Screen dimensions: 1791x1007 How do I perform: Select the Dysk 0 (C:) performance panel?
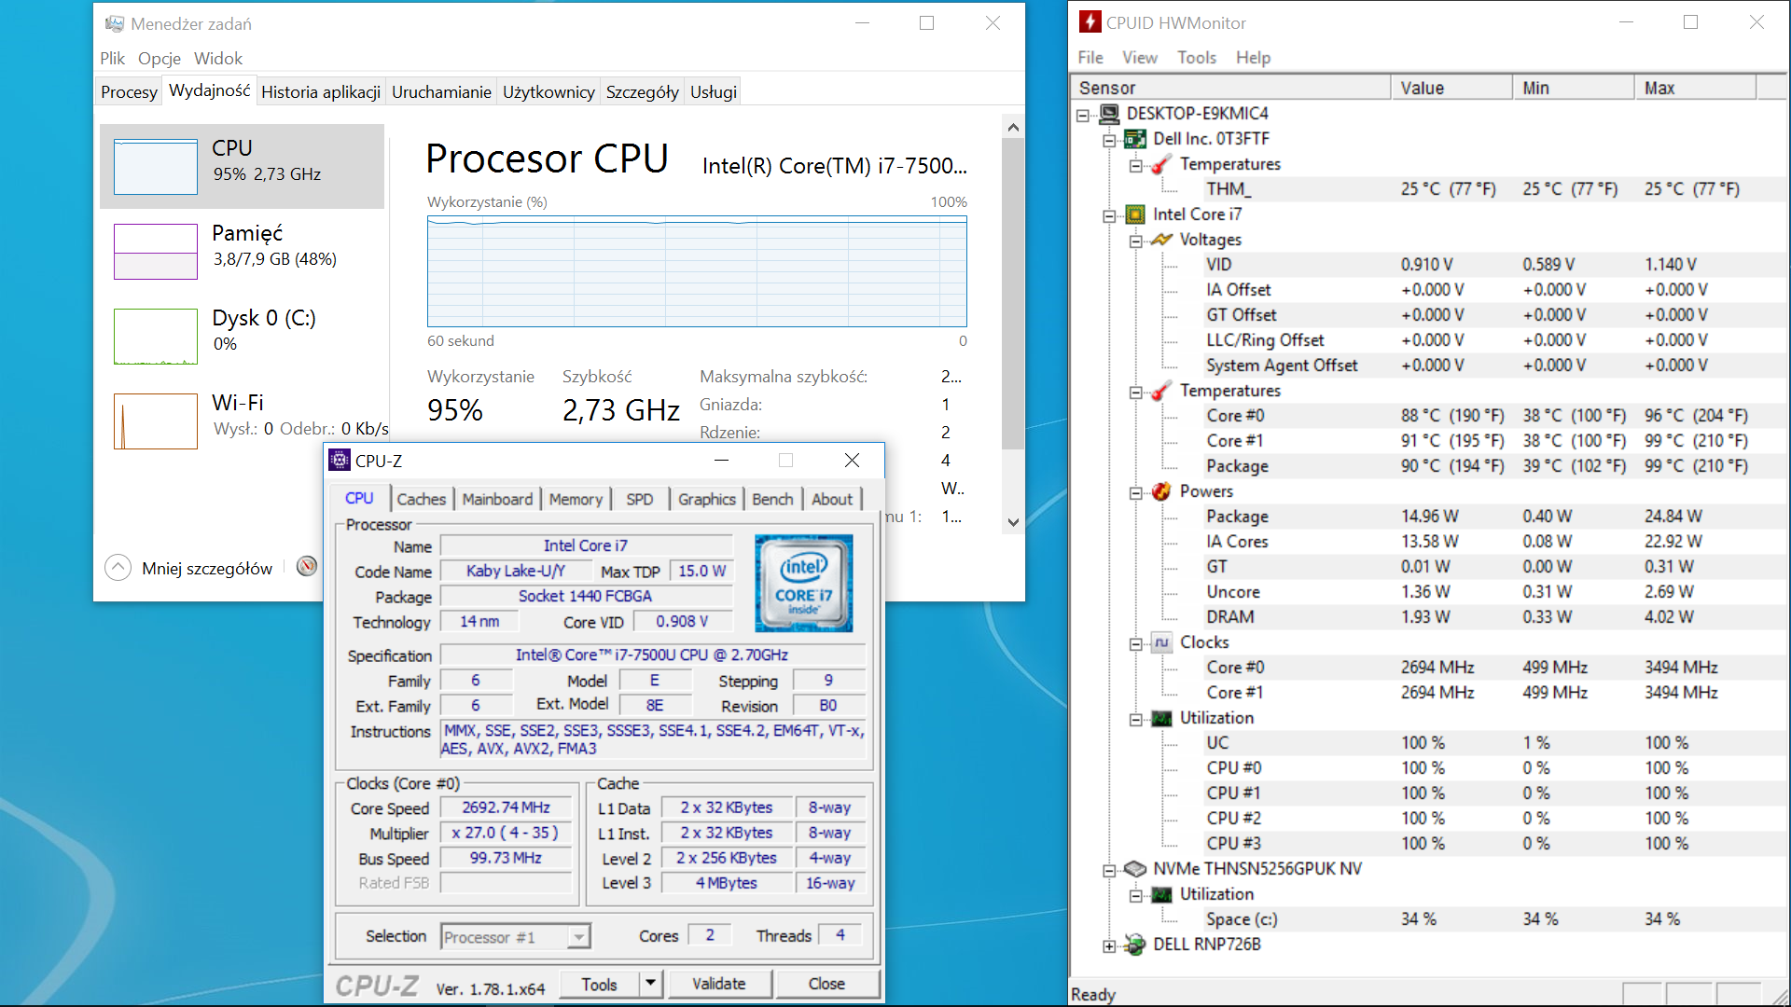243,336
